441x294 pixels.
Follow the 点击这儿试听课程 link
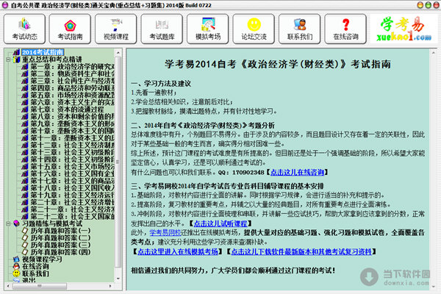(220, 223)
